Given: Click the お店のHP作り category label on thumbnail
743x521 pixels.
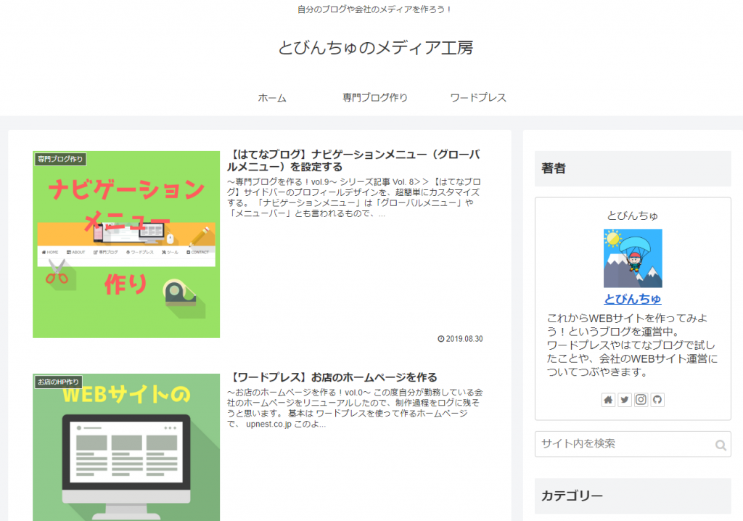Looking at the screenshot, I should [x=58, y=382].
